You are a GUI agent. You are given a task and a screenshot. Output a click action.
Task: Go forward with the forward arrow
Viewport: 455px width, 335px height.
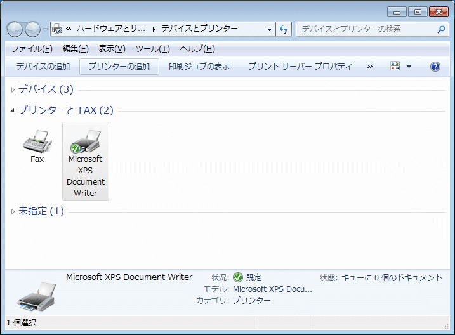pyautogui.click(x=32, y=29)
